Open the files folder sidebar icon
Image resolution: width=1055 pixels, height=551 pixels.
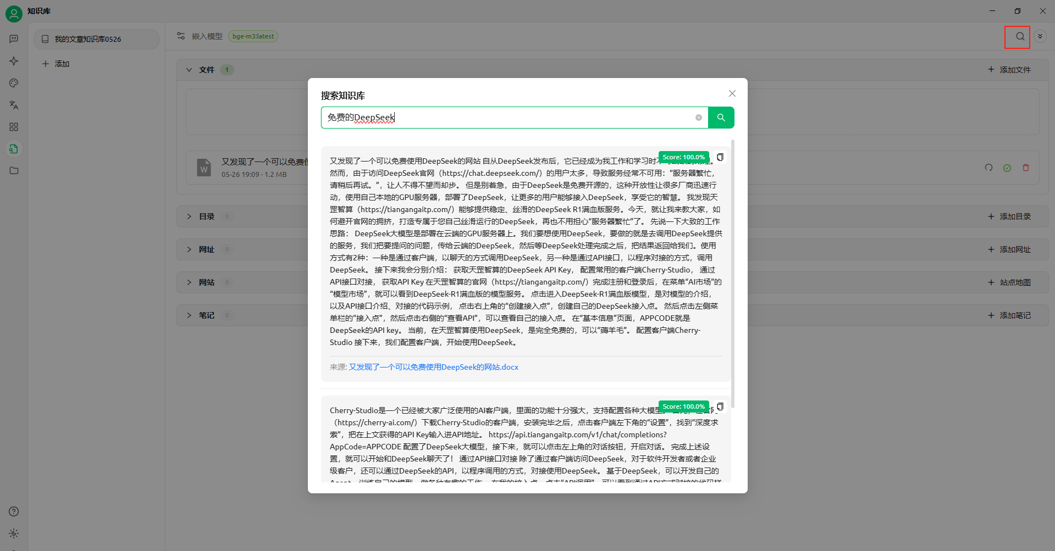14,171
